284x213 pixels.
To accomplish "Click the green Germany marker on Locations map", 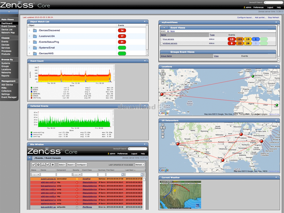I will (253, 76).
